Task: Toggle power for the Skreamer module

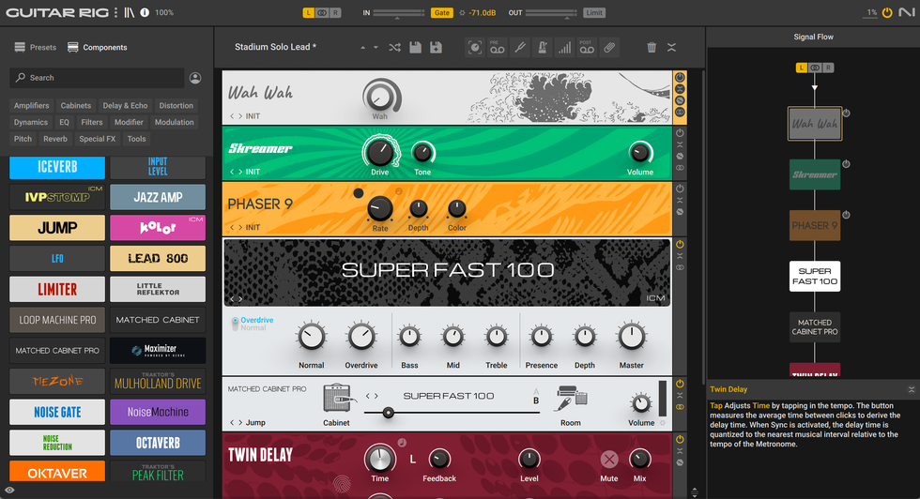Action: point(681,133)
